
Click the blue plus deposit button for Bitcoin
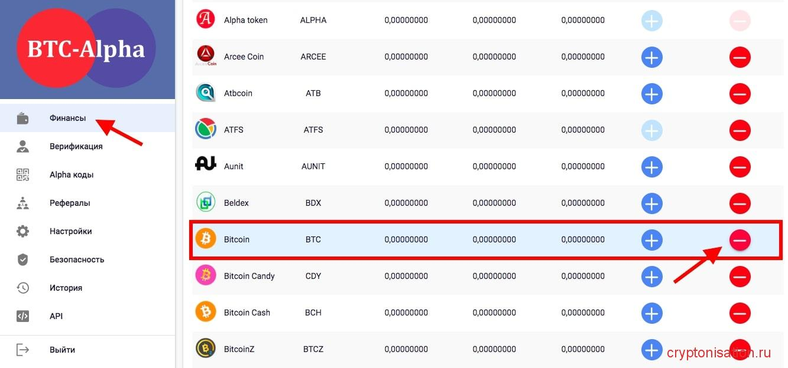(x=651, y=240)
